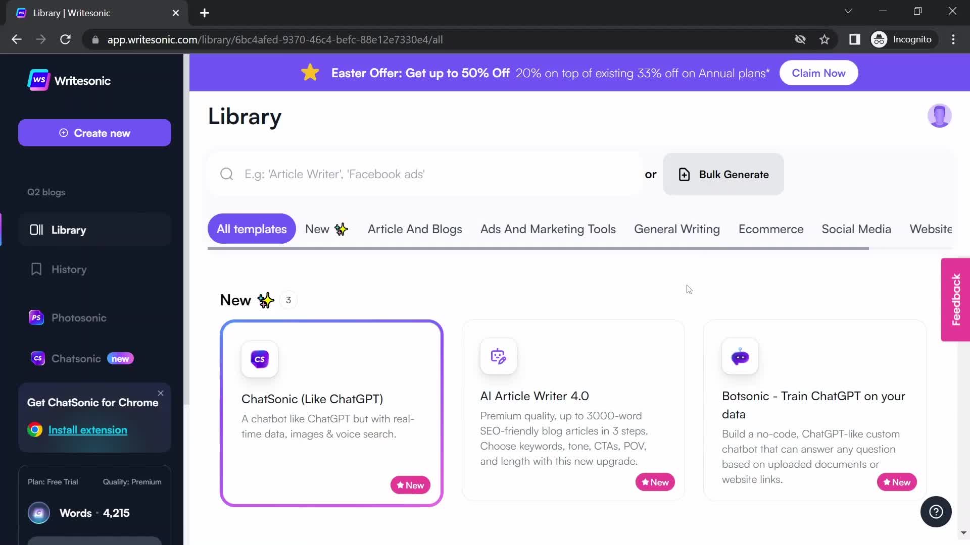Click the Install extension Chrome link

coord(88,430)
